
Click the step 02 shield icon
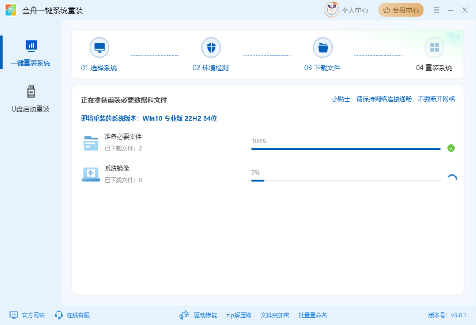(211, 48)
